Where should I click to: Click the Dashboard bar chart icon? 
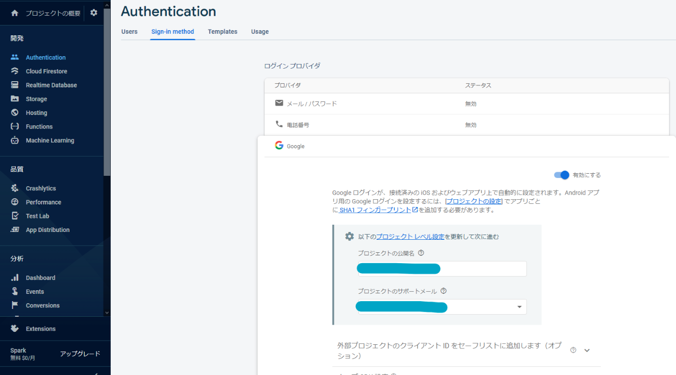(15, 278)
